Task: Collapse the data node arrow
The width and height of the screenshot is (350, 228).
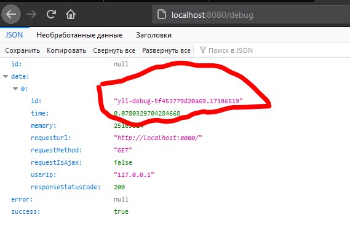Action: (x=6, y=77)
